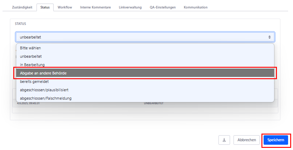Viewport: 293px width, 150px height.
Task: Select 'abgeschlossen/plausibilisiert' option
Action: pyautogui.click(x=145, y=90)
